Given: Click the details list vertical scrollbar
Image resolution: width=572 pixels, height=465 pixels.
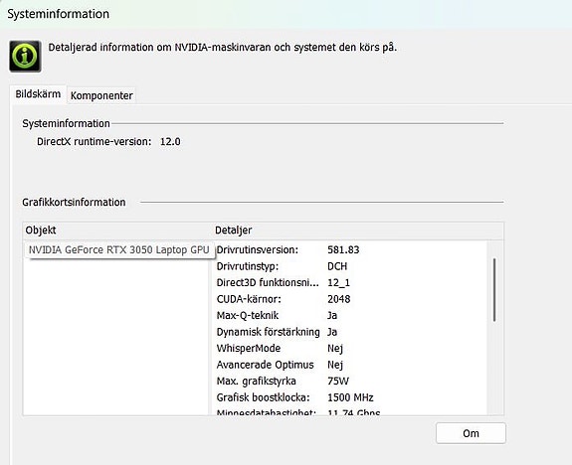Looking at the screenshot, I should pyautogui.click(x=494, y=290).
